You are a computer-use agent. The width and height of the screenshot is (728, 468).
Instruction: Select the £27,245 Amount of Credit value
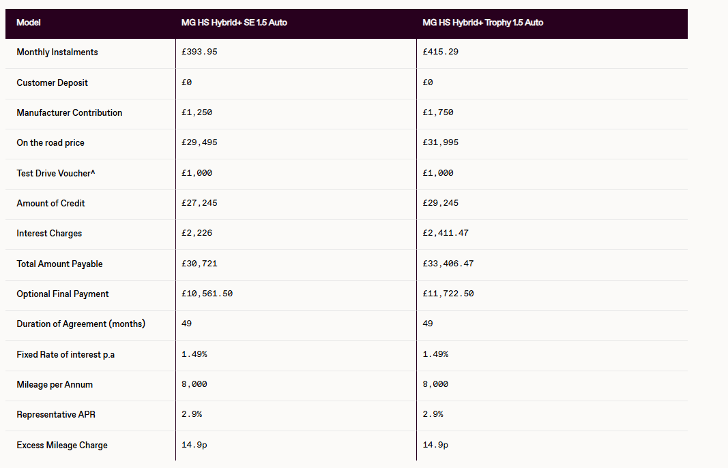(x=199, y=203)
